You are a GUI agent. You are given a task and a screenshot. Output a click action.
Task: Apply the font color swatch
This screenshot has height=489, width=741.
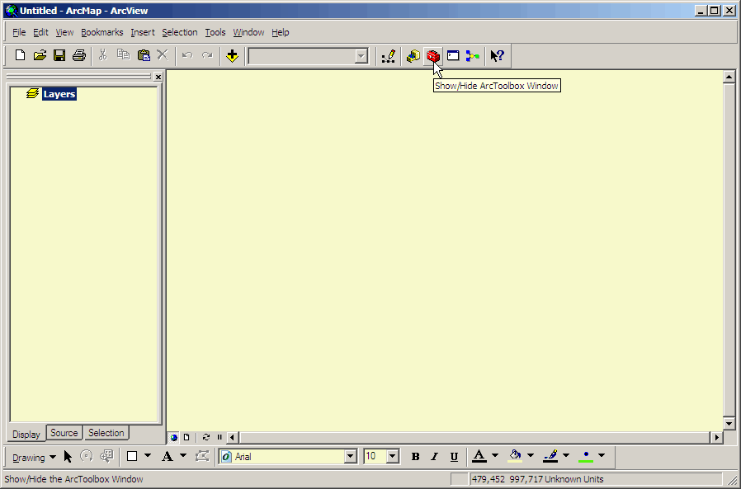479,456
